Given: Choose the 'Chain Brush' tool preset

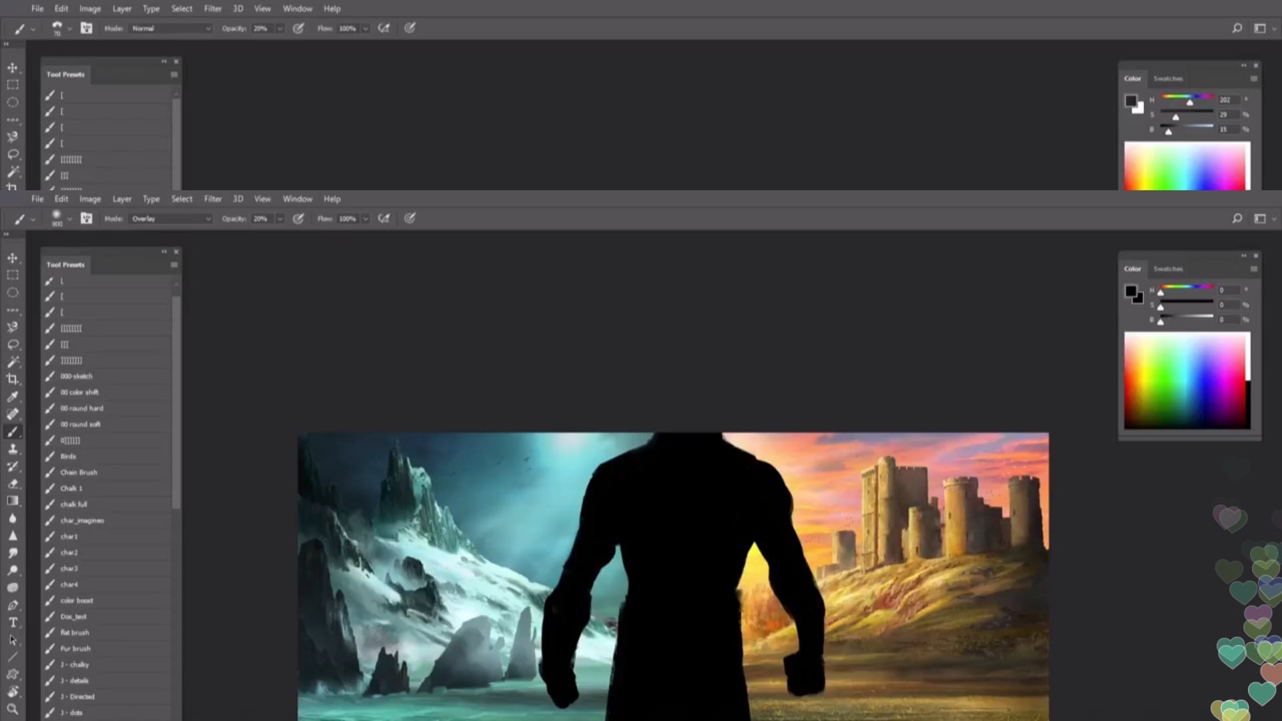Looking at the screenshot, I should pos(79,472).
